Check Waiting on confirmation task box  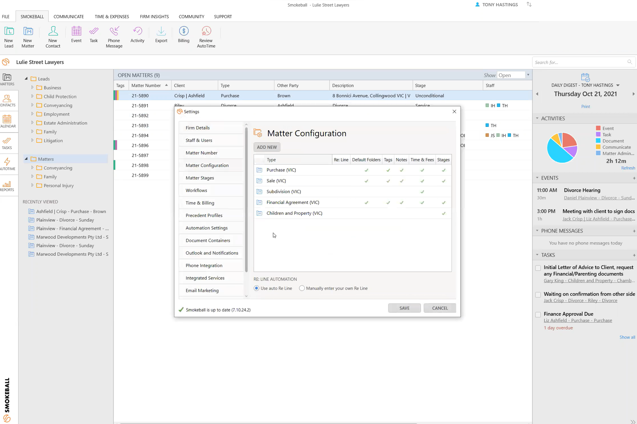pos(538,295)
